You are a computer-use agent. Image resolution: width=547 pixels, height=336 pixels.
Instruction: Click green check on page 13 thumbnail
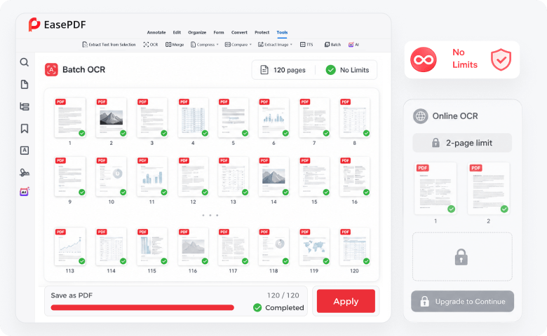[245, 192]
